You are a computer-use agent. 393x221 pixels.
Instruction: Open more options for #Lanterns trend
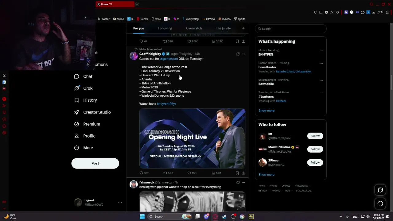(x=321, y=93)
